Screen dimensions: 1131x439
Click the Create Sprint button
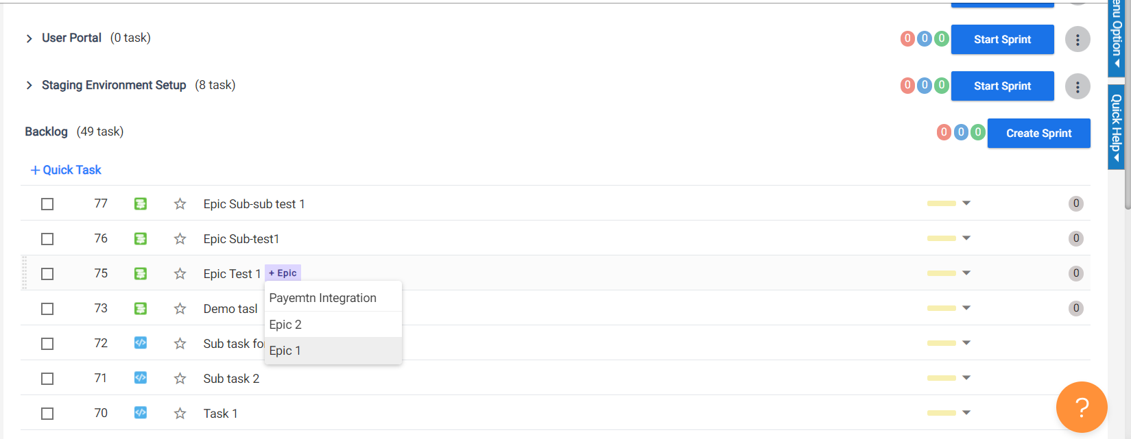[x=1038, y=134]
